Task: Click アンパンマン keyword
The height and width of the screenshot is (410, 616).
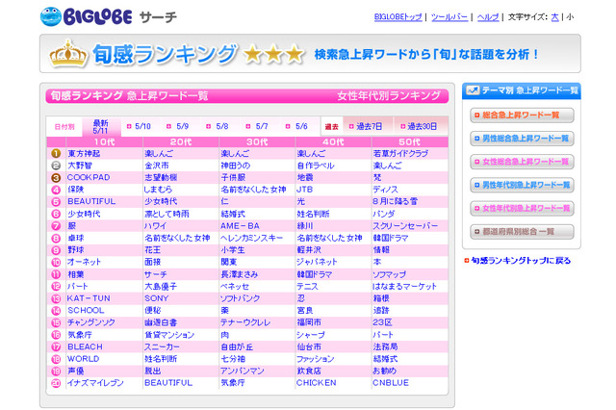Action: (242, 371)
